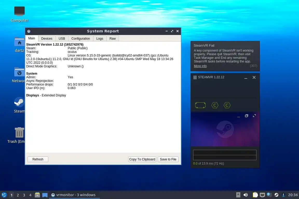
Task: Click the Refresh button
Action: pyautogui.click(x=38, y=159)
